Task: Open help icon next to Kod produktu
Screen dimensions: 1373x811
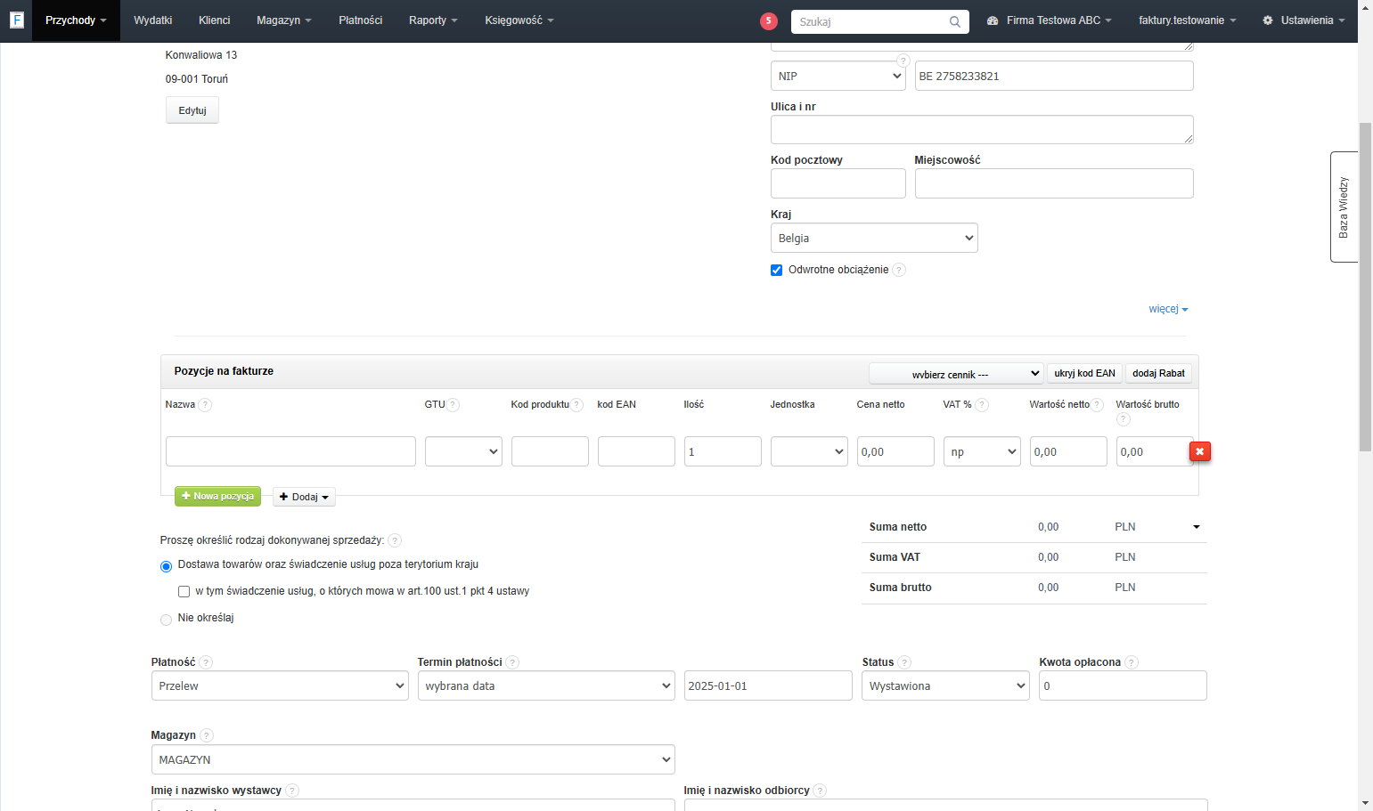Action: (x=577, y=405)
